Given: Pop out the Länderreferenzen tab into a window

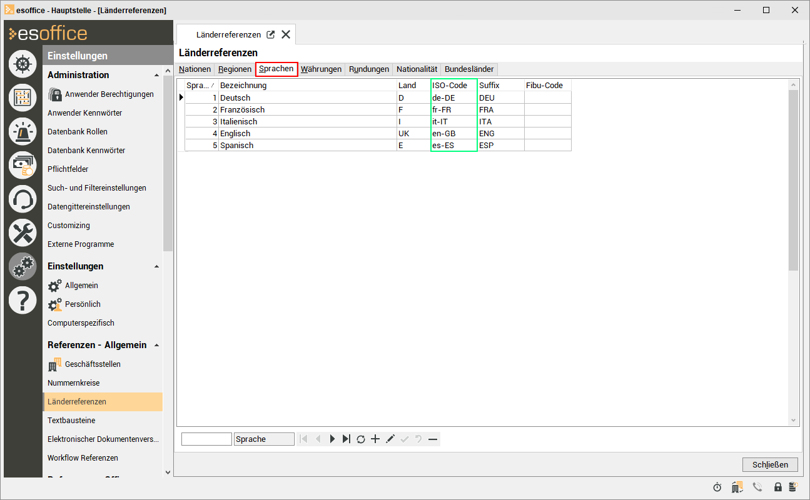Looking at the screenshot, I should 271,35.
